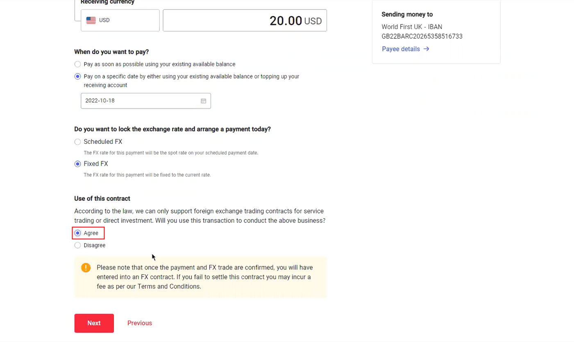This screenshot has width=574, height=342.
Task: Click the World First UK - IBAN text
Action: [412, 27]
